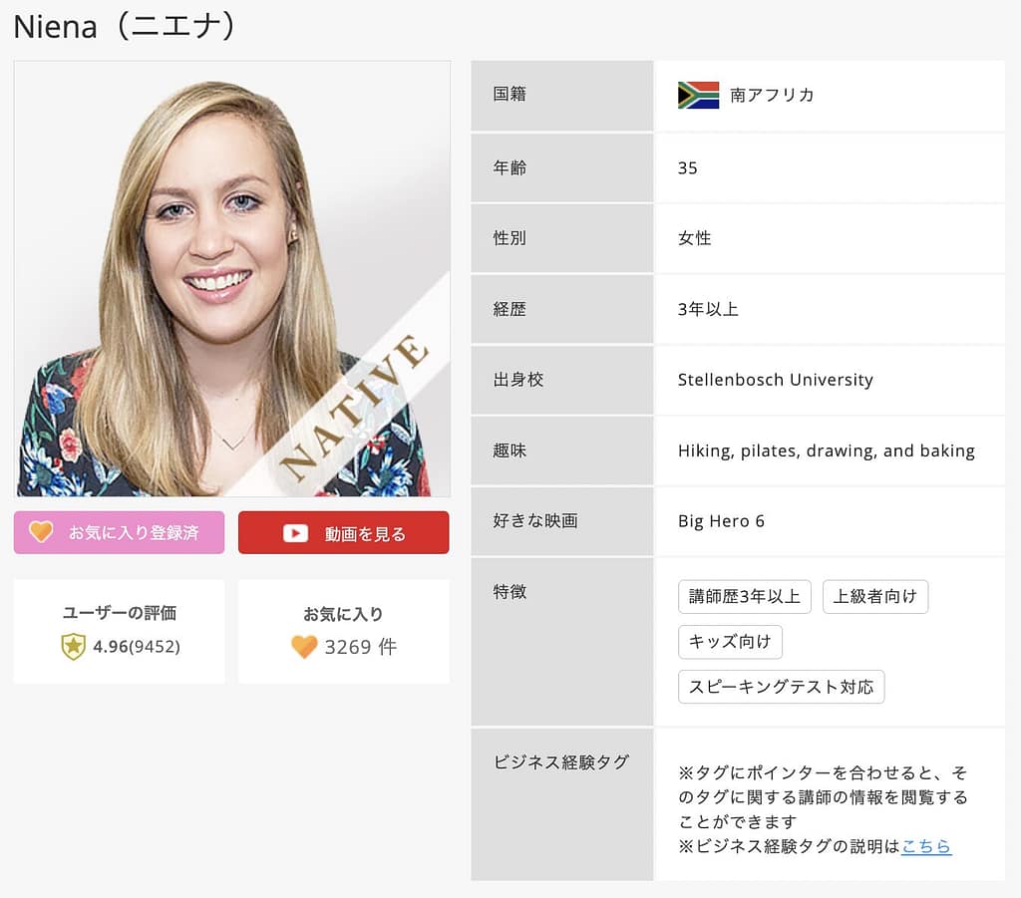The width and height of the screenshot is (1021, 898).
Task: Click the 4.96(9452) user rating score
Action: [137, 647]
